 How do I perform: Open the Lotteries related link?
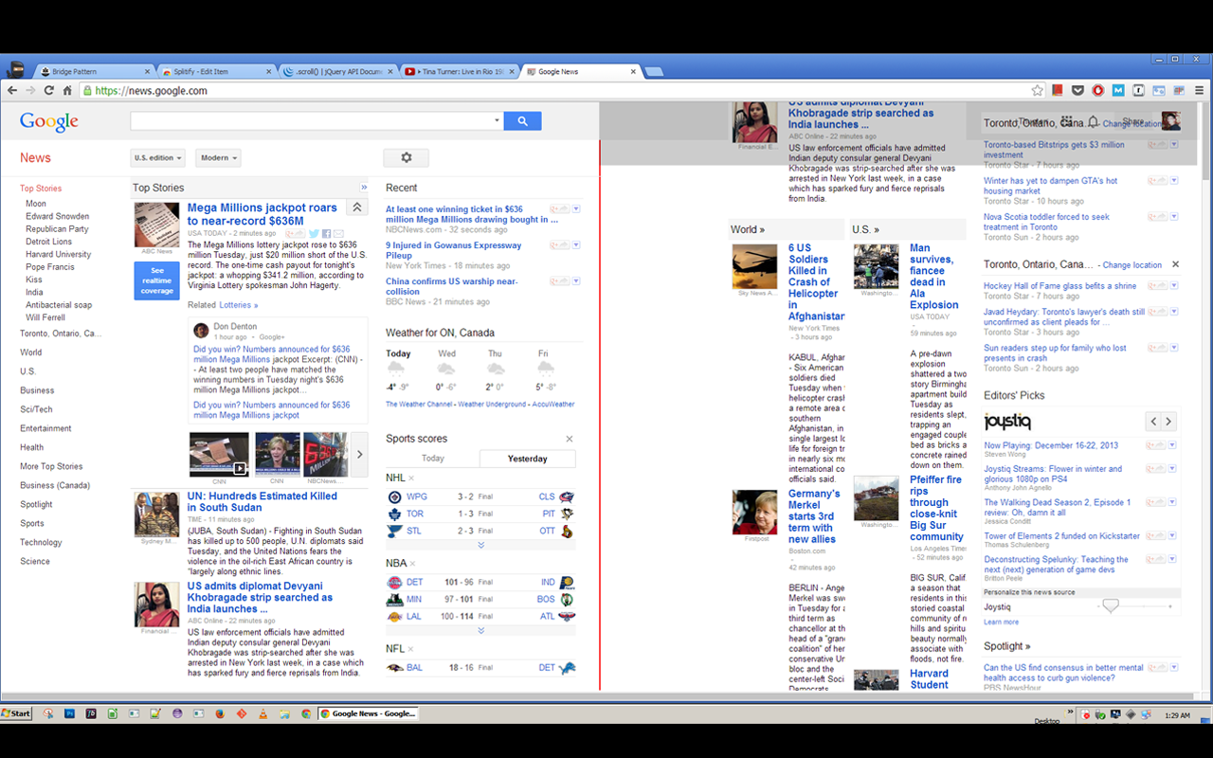coord(238,305)
